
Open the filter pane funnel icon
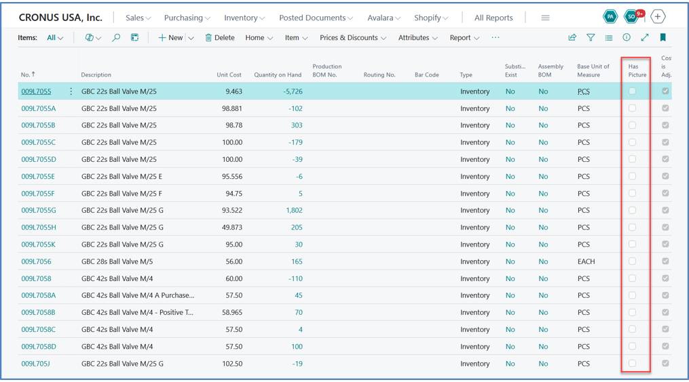click(x=591, y=38)
